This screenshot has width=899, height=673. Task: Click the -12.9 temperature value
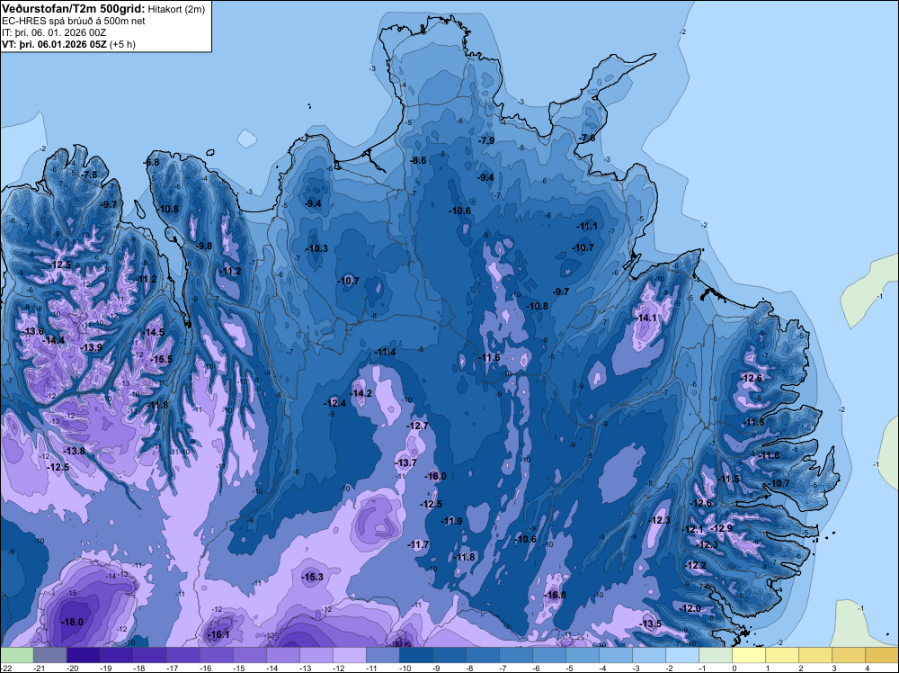(x=721, y=528)
